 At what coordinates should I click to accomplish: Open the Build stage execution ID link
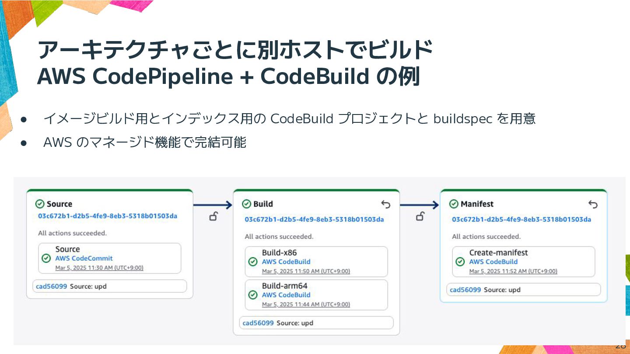click(x=314, y=219)
